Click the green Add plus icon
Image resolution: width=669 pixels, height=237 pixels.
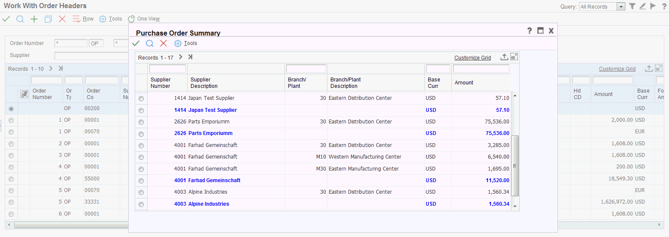point(34,19)
